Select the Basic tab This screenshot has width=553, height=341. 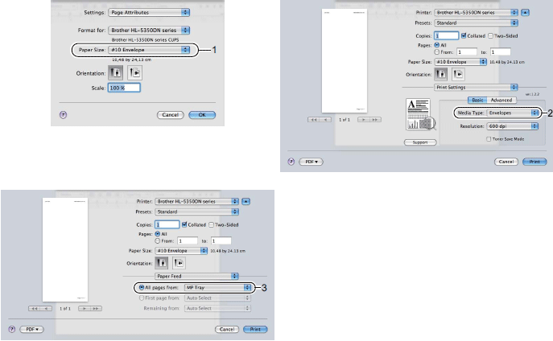pos(476,100)
